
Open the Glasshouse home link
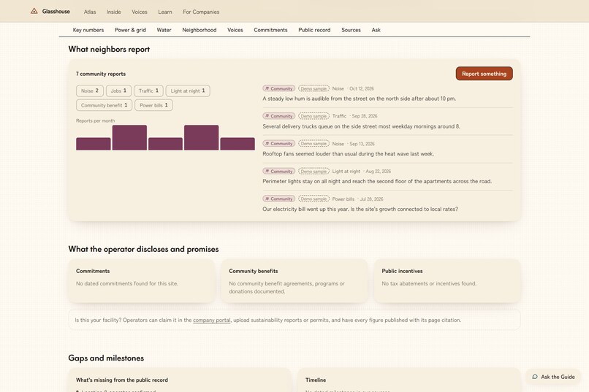pyautogui.click(x=50, y=11)
